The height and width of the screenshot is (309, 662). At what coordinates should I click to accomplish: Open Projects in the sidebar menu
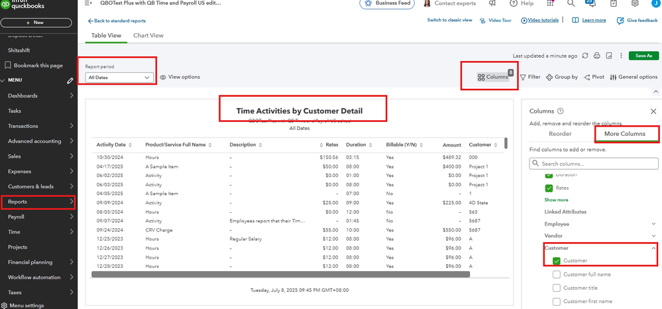coord(17,247)
